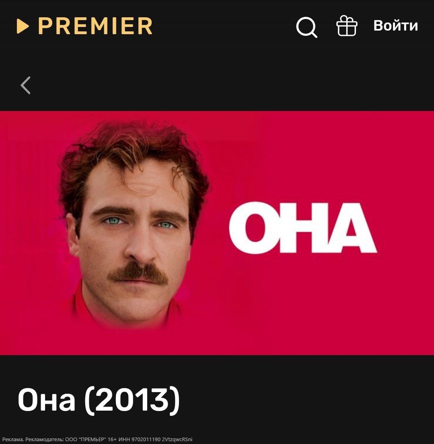Click the man's mustache on the poster
Image resolution: width=434 pixels, height=444 pixels.
pyautogui.click(x=138, y=273)
